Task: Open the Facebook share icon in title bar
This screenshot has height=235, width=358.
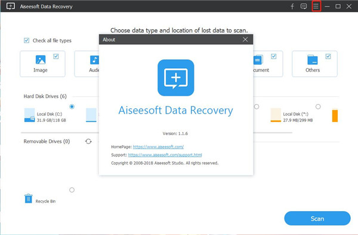Action: pos(292,7)
